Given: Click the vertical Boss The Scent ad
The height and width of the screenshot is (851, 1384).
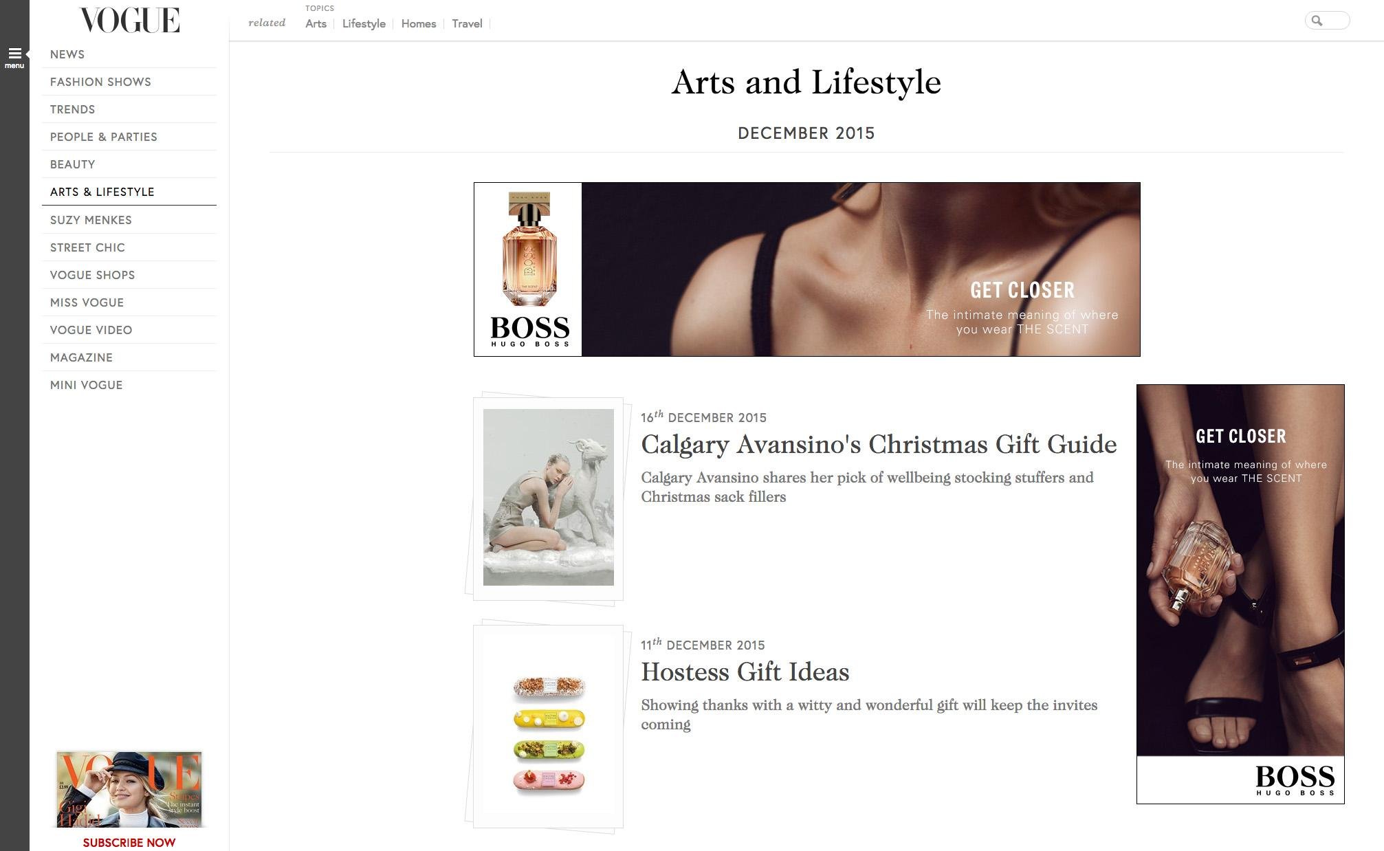Looking at the screenshot, I should [x=1240, y=594].
